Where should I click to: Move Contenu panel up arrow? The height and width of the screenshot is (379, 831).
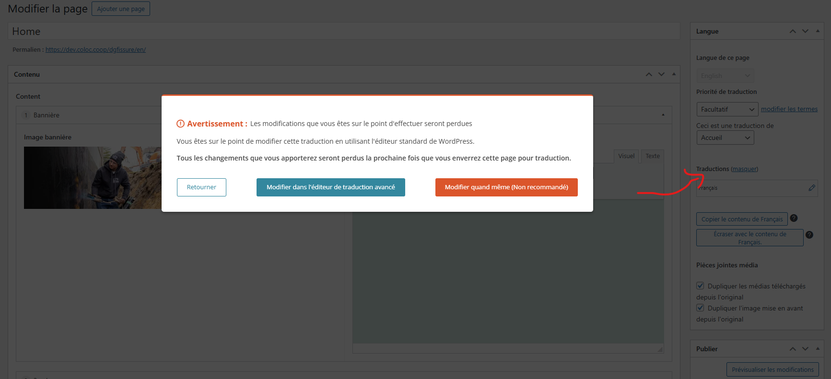[649, 74]
